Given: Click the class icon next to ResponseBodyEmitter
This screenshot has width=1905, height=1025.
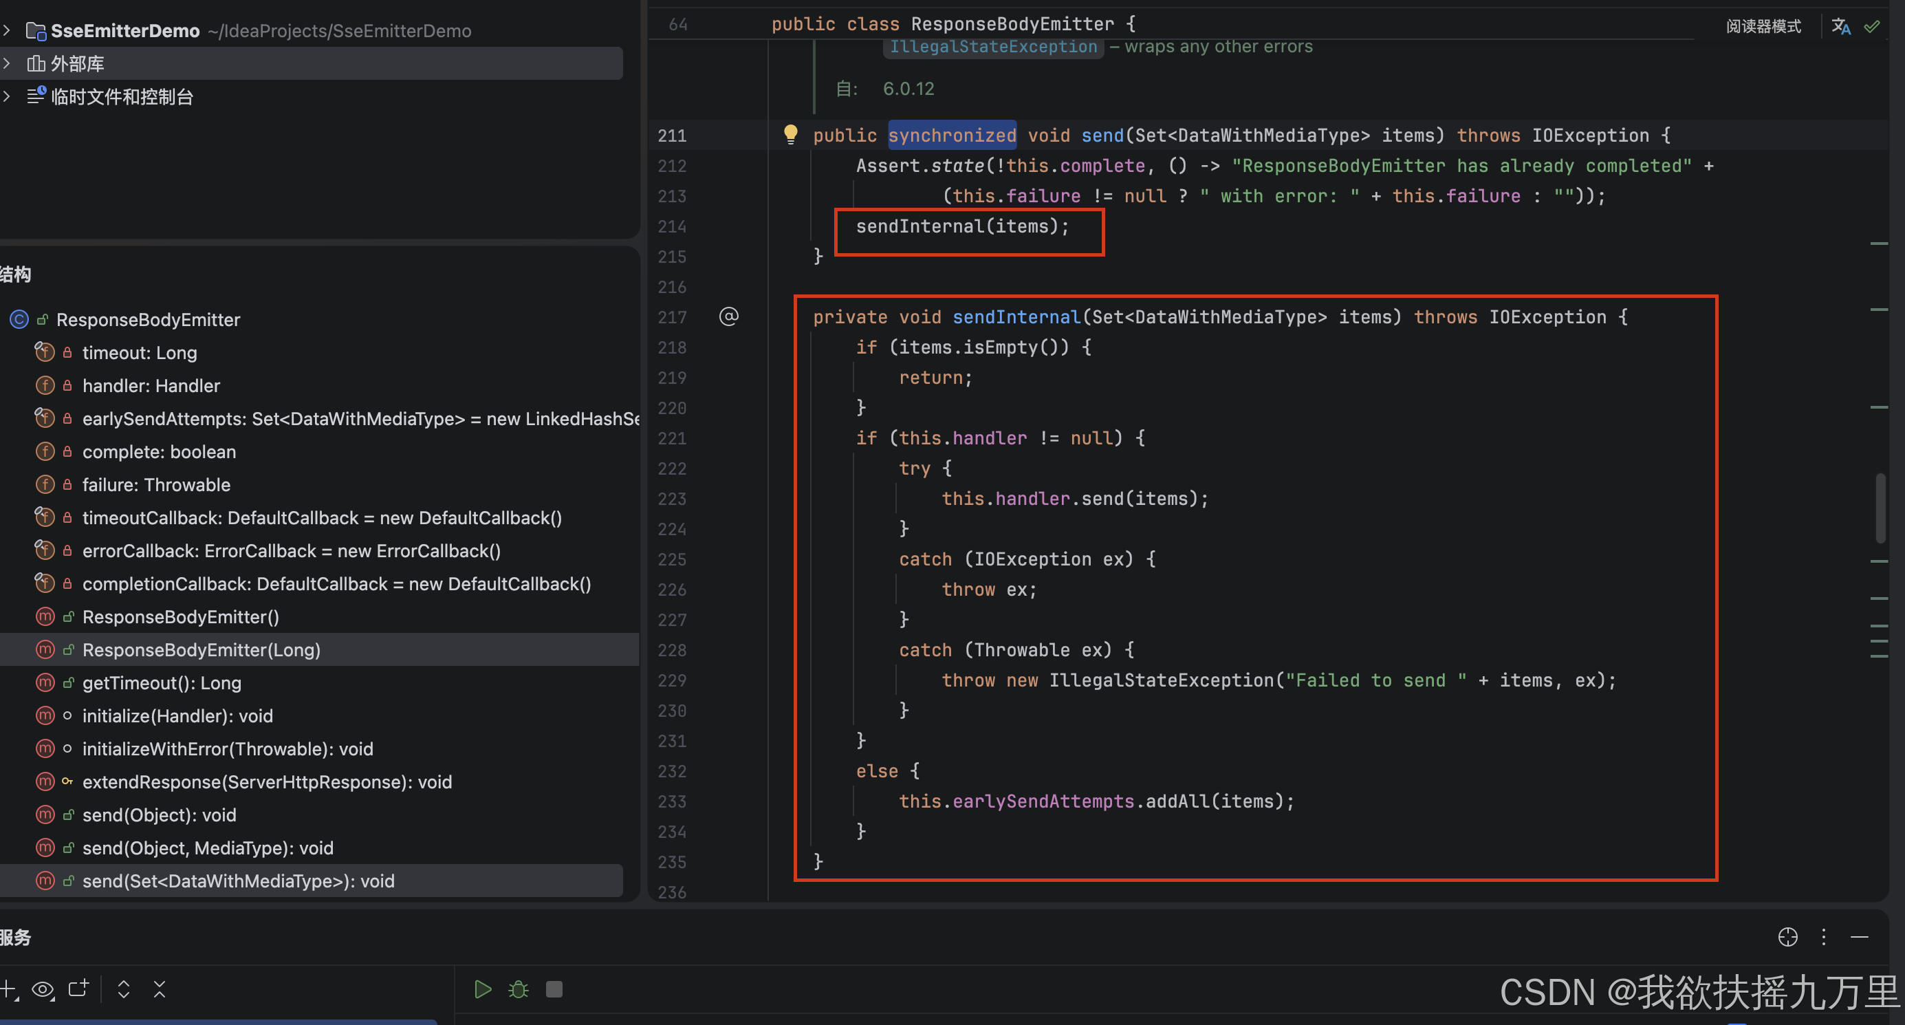Looking at the screenshot, I should tap(19, 319).
